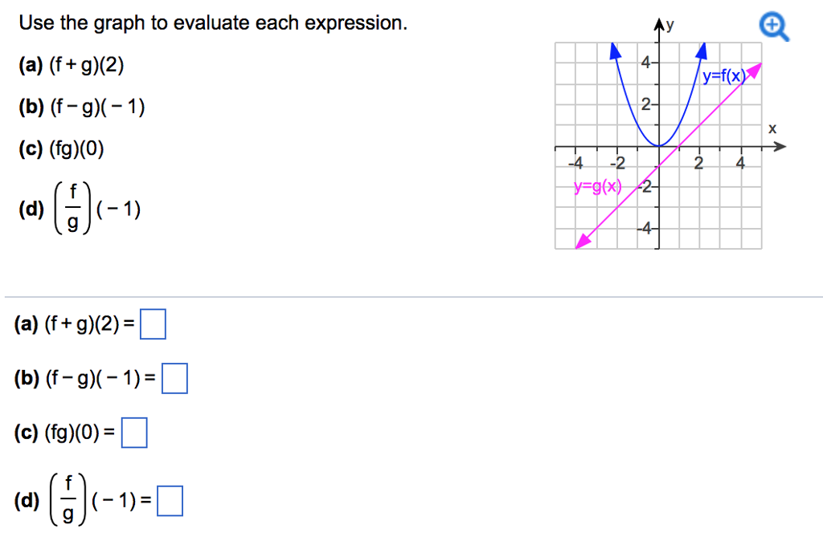Viewport: 823px width, 549px height.
Task: Click the upper magenta arrowhead of line g
Action: 754,71
